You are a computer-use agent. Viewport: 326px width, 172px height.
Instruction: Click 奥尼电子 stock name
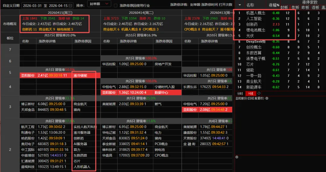click(x=28, y=144)
